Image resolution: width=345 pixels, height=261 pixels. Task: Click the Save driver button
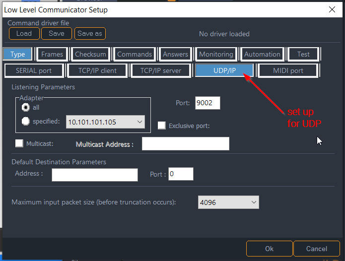pyautogui.click(x=57, y=33)
